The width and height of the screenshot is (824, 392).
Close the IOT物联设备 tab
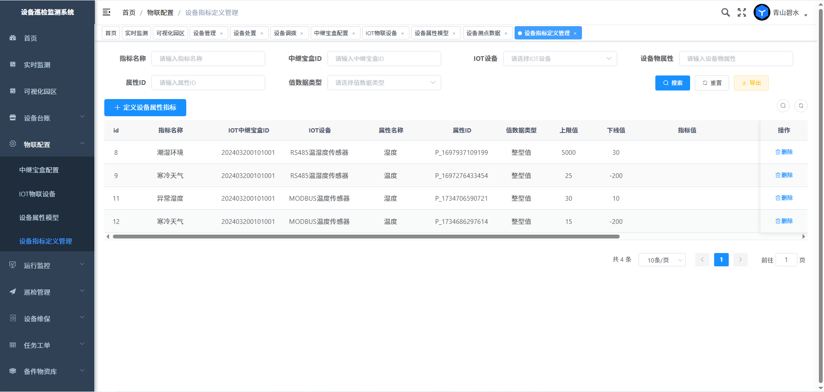click(403, 33)
